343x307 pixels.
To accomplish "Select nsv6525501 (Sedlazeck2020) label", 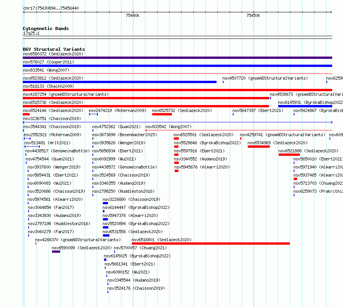I will [203, 135].
